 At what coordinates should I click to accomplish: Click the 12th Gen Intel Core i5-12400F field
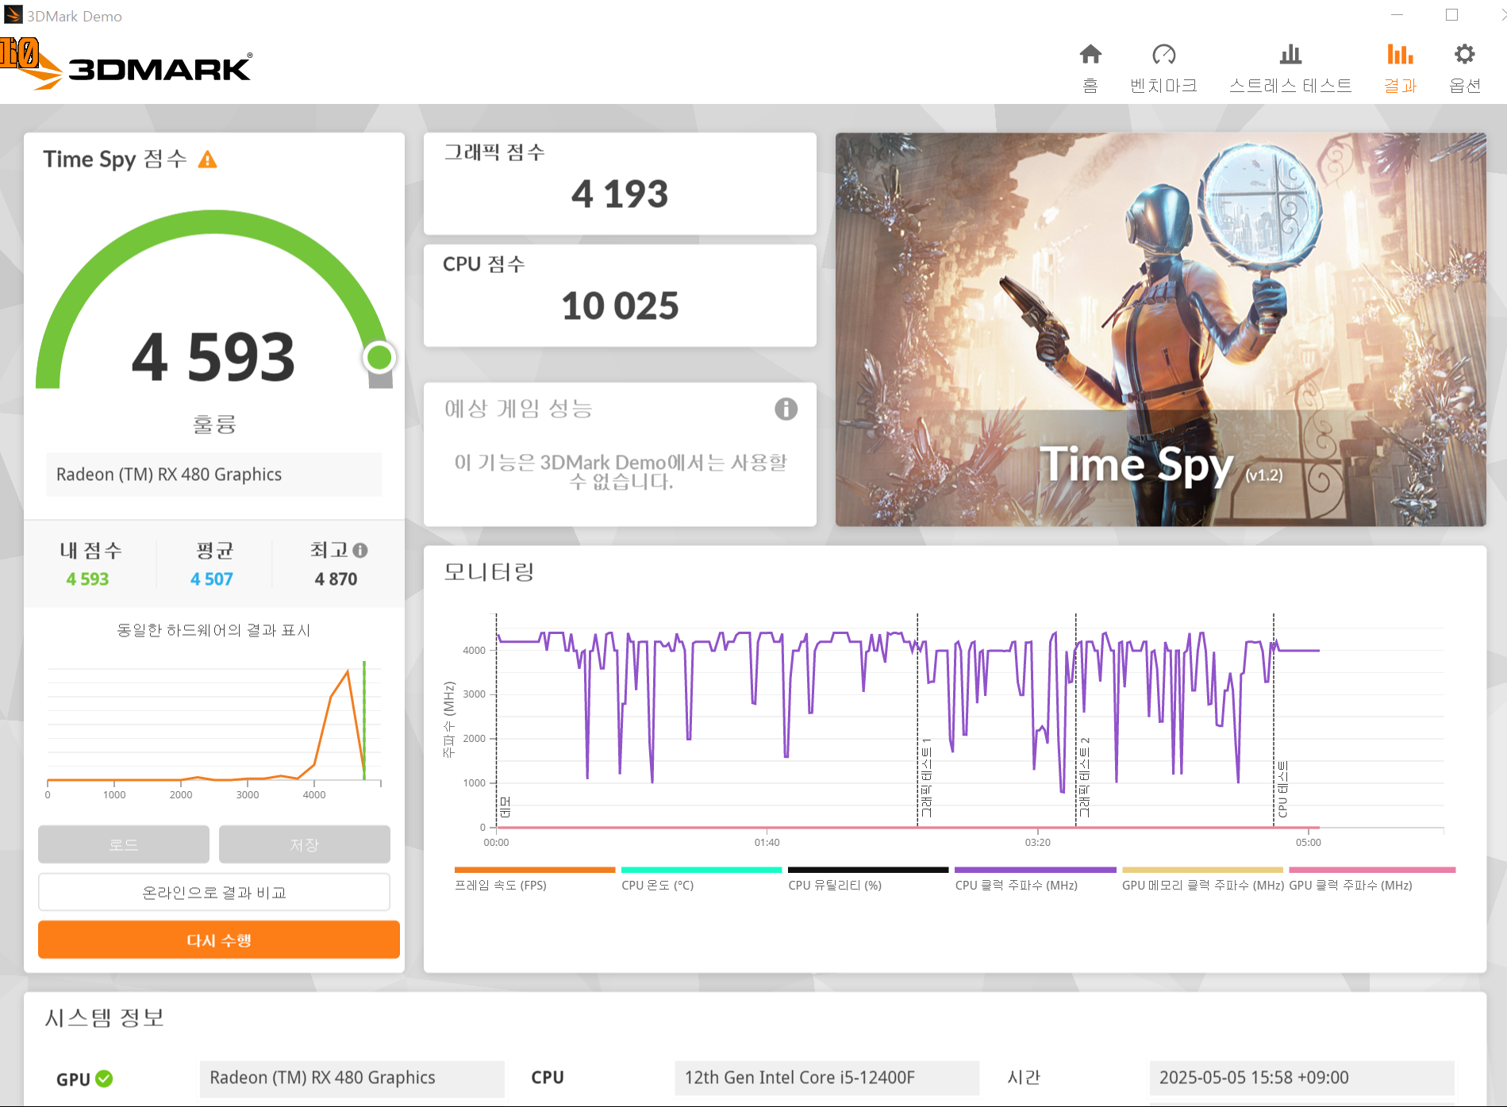(x=827, y=1078)
